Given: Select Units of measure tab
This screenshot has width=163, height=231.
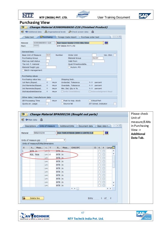Looking at the screenshot, I should tap(47, 126).
